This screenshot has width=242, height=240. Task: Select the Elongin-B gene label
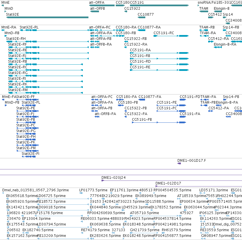coord(222,9)
